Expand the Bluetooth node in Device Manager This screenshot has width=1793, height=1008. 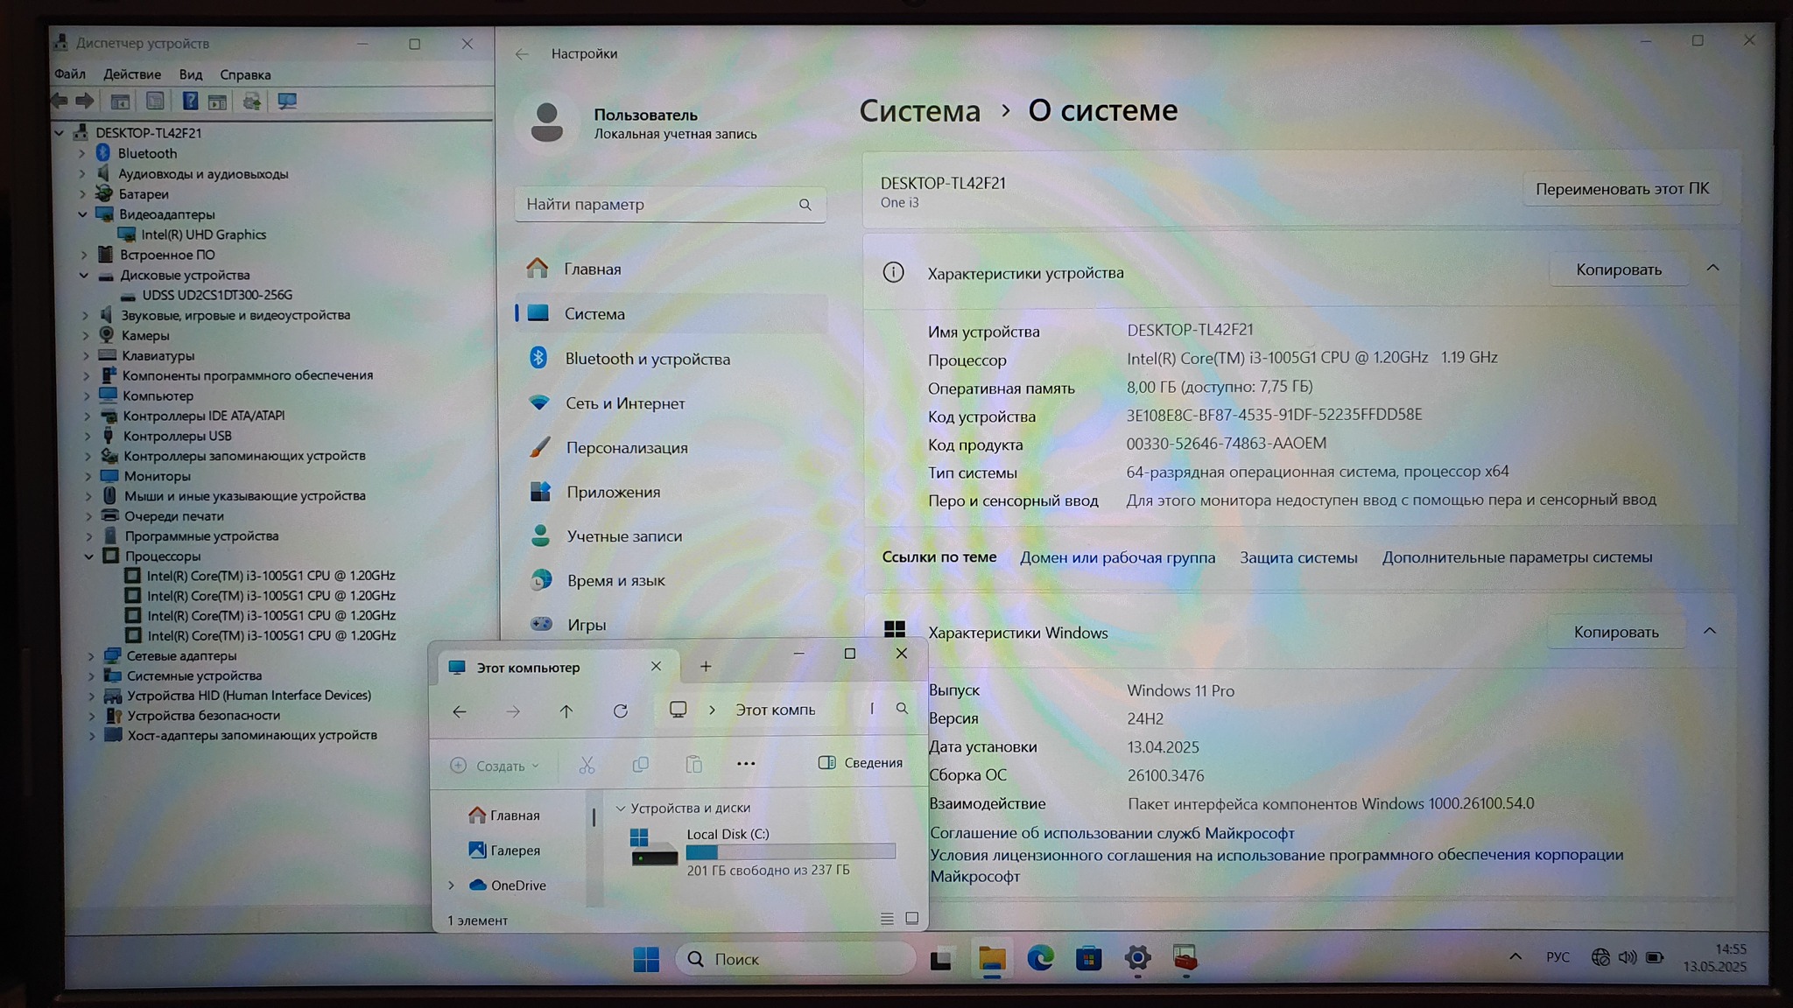(82, 153)
